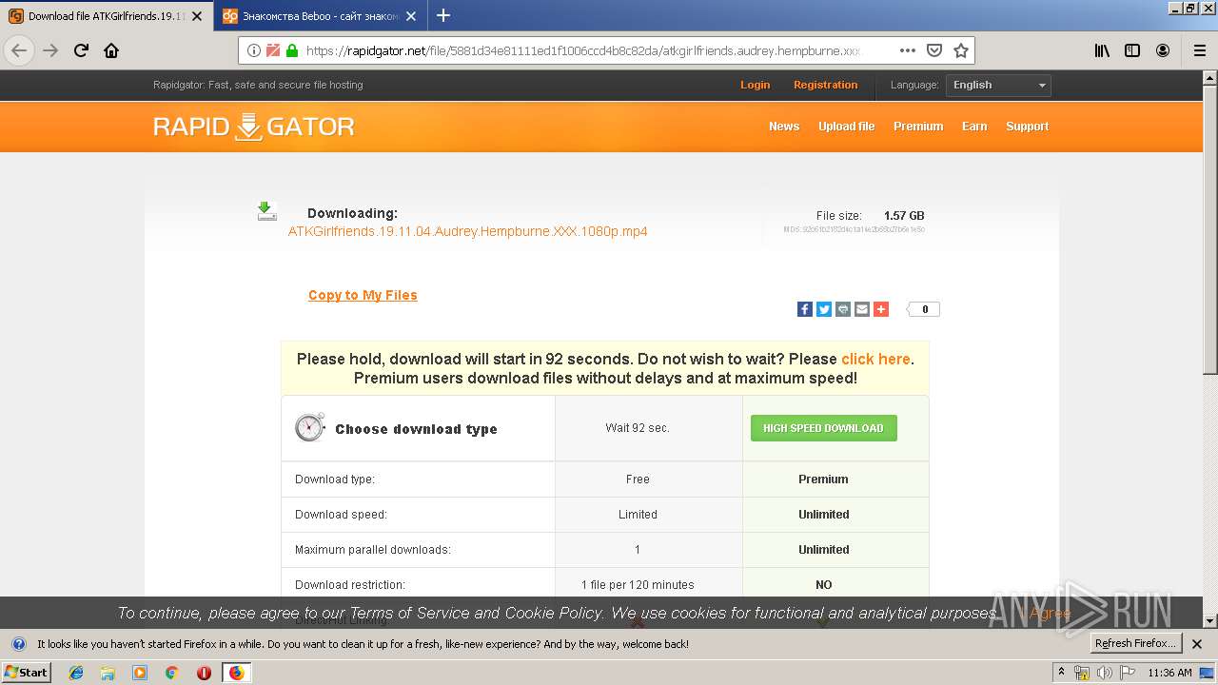This screenshot has width=1218, height=685.
Task: Dismiss the Firefox refresh notification bar
Action: tap(1198, 644)
